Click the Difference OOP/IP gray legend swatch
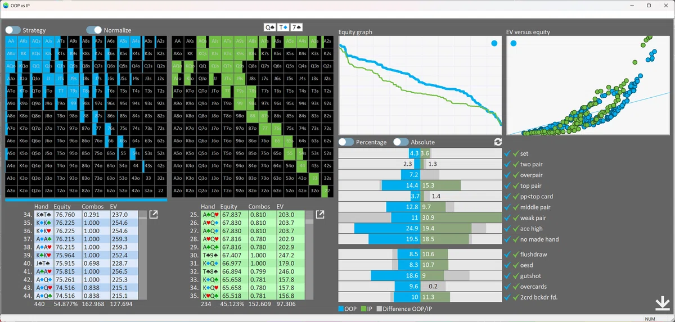Viewport: 675px width, 322px height. coord(379,309)
